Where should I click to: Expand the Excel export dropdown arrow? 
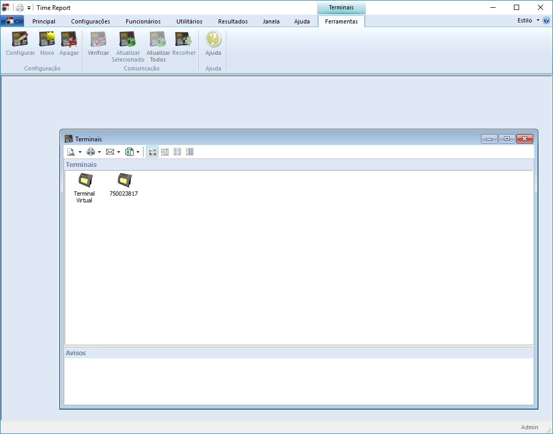[138, 152]
